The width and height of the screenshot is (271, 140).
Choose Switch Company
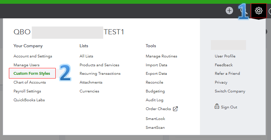230,91
